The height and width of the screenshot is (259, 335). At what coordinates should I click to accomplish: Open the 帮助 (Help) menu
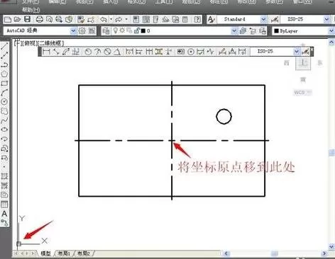coord(31,10)
